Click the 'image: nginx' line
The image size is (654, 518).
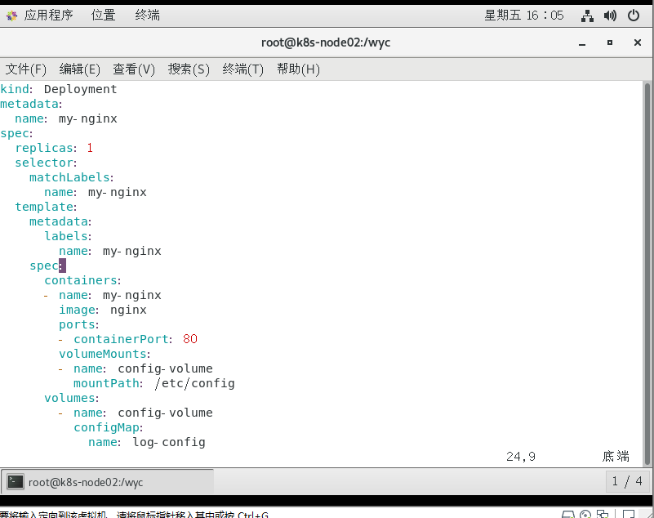(103, 310)
